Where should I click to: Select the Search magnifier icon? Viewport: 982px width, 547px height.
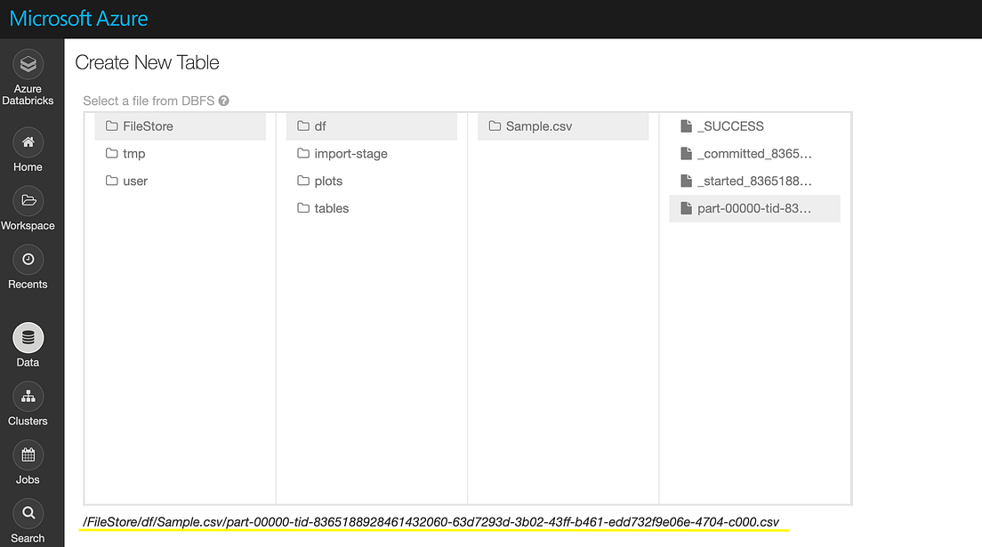click(x=28, y=513)
